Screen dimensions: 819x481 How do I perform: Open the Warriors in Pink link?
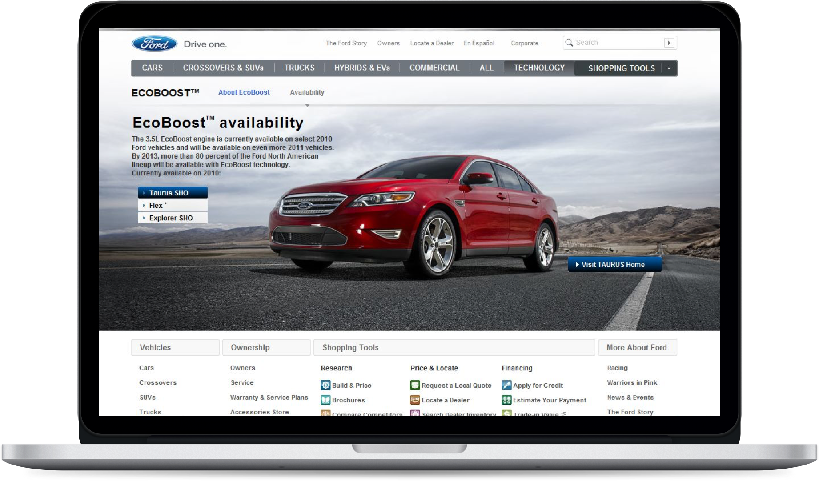tap(632, 382)
